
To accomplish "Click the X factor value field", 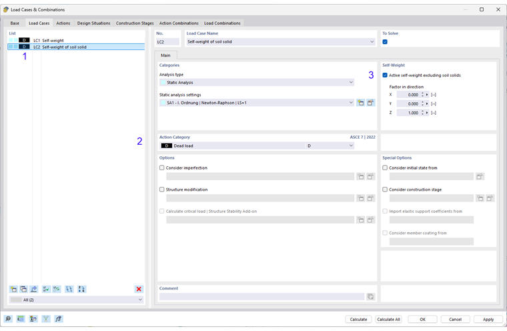I will (x=408, y=95).
